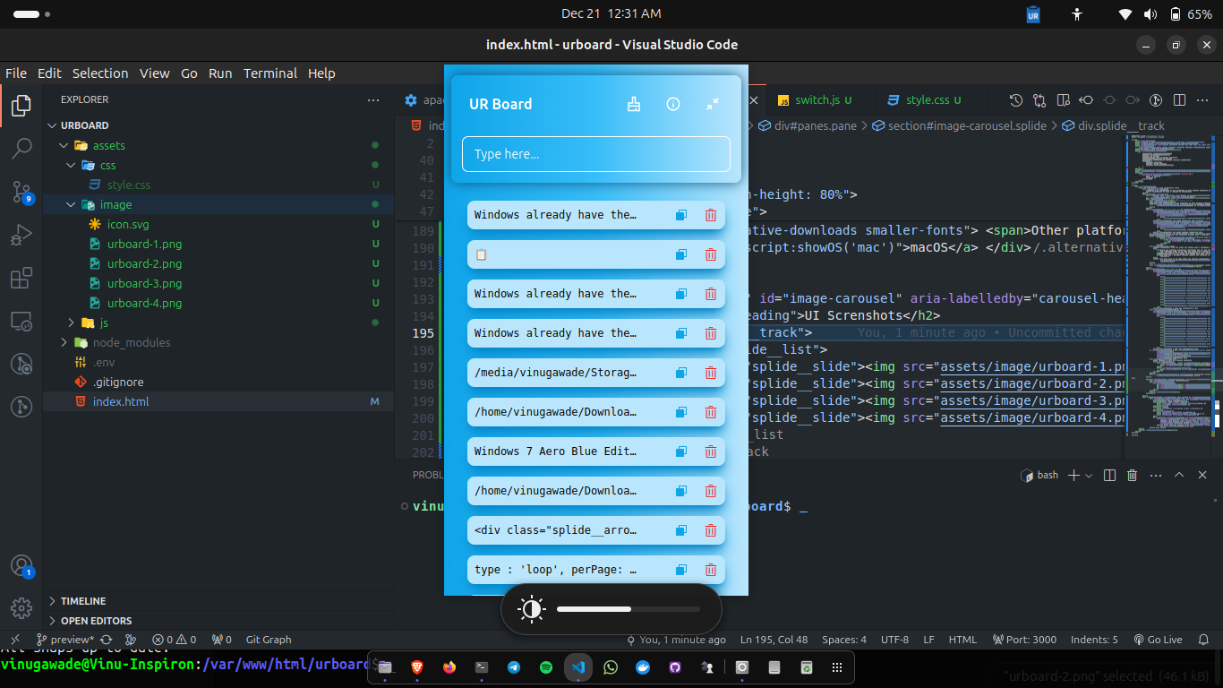Expand the js folder
Viewport: 1223px width, 688px height.
70,322
